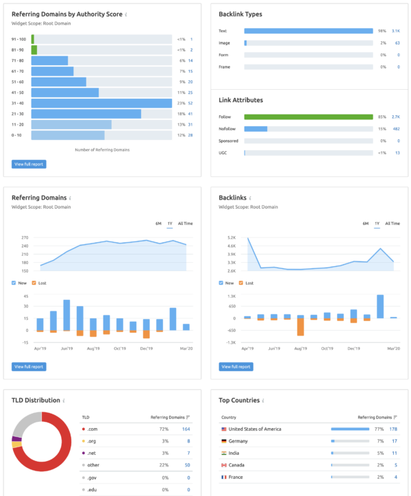Select All Time in Referring Domains chart
The image size is (411, 496).
pos(185,224)
